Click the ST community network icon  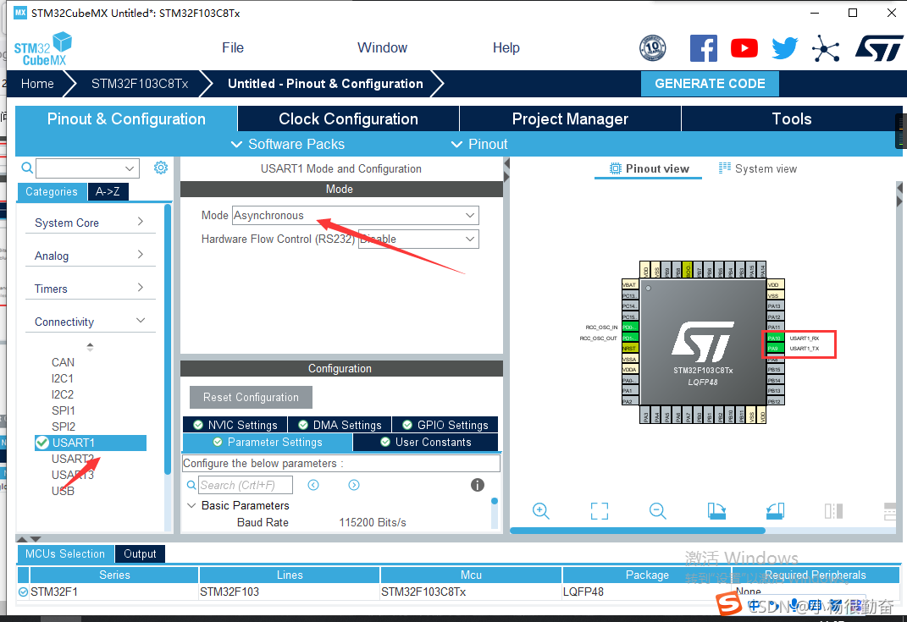click(x=826, y=48)
